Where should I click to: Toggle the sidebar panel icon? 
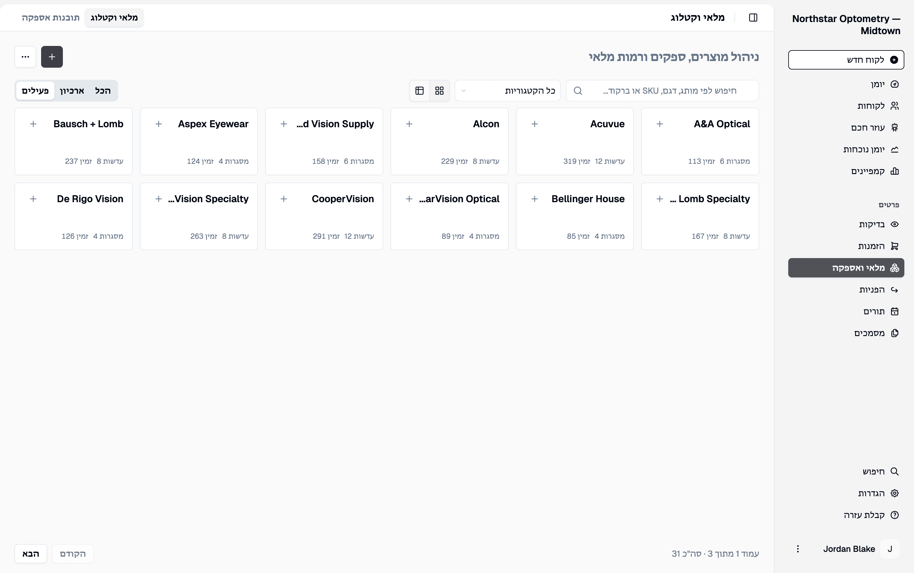click(753, 18)
